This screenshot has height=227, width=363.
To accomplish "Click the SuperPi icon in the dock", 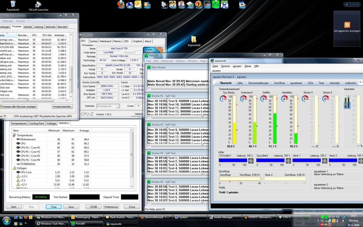I will point(225,4).
